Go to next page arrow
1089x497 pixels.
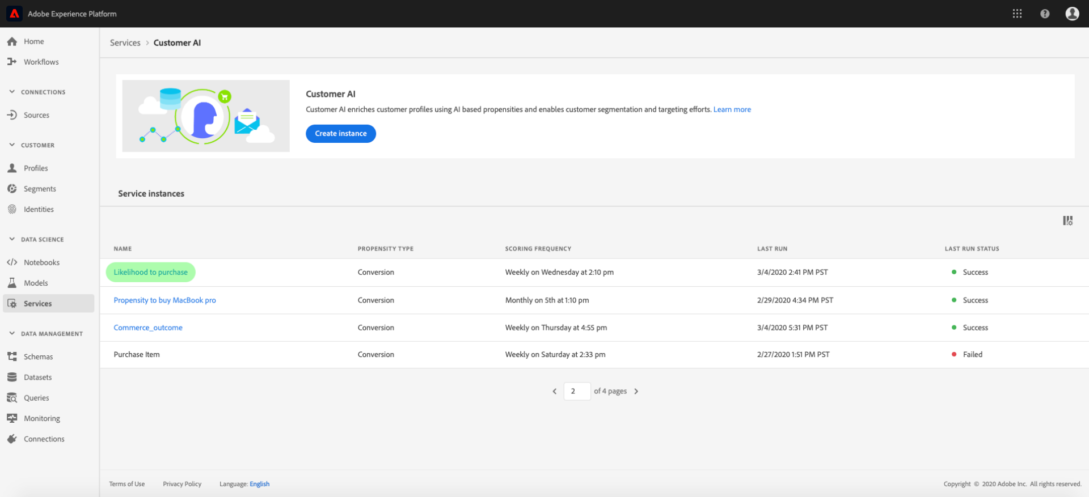click(x=636, y=392)
